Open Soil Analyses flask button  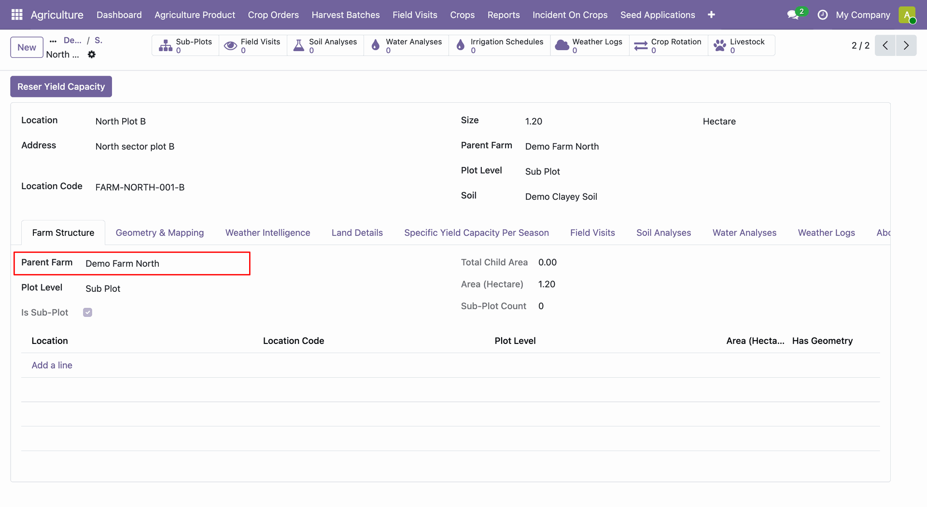tap(326, 45)
